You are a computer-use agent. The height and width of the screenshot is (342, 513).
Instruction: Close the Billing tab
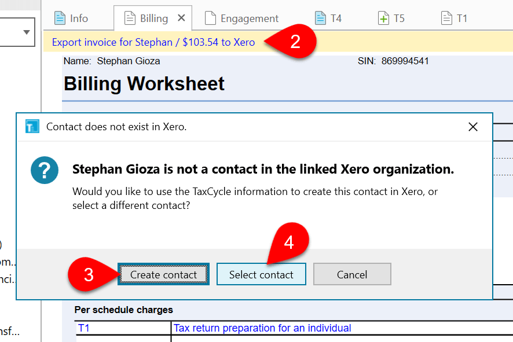(x=181, y=18)
